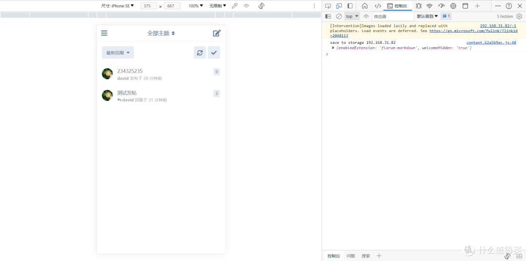526x261 pixels.
Task: Refresh the discussion list
Action: click(x=200, y=53)
